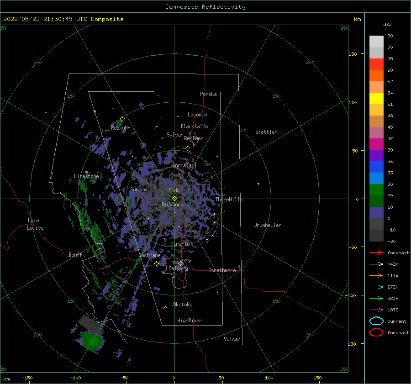Click the white plus marker near Drumheller

click(x=258, y=184)
